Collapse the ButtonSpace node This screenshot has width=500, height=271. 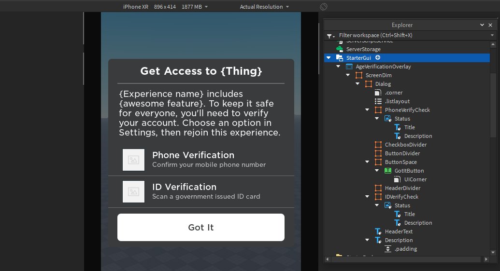tap(367, 162)
